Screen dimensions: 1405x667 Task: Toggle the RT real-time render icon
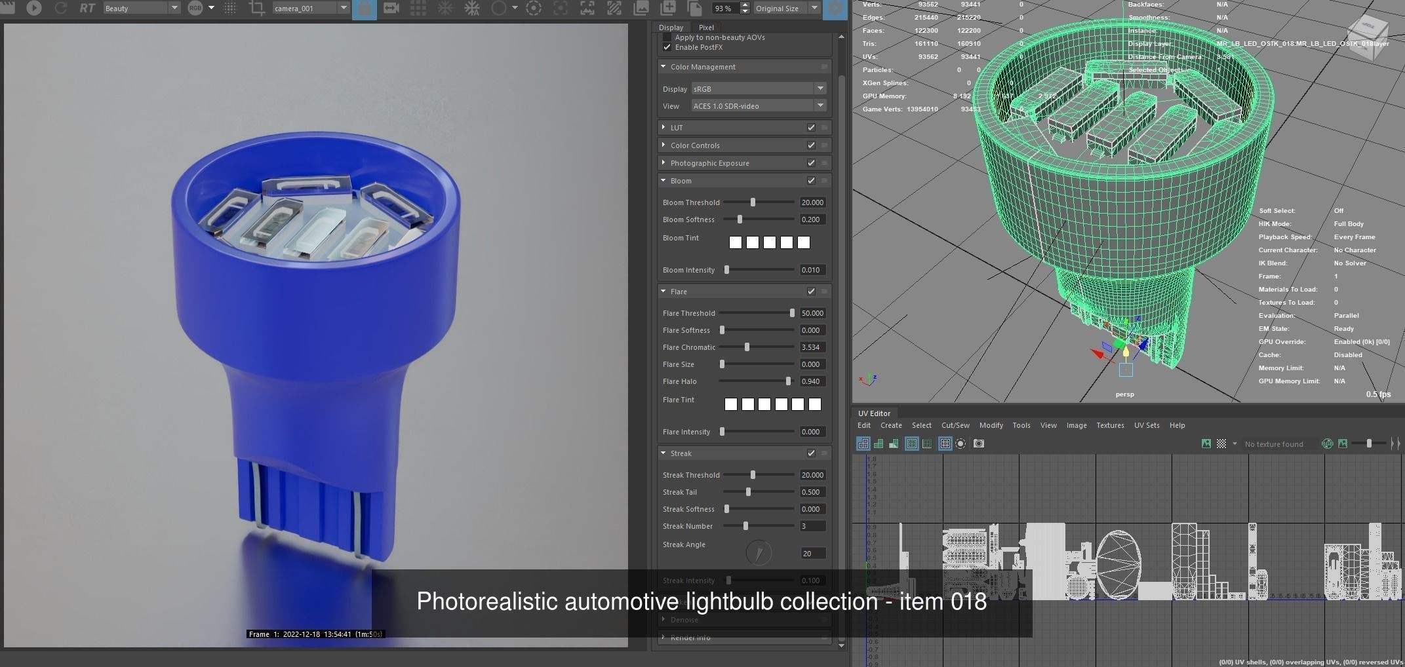(87, 8)
